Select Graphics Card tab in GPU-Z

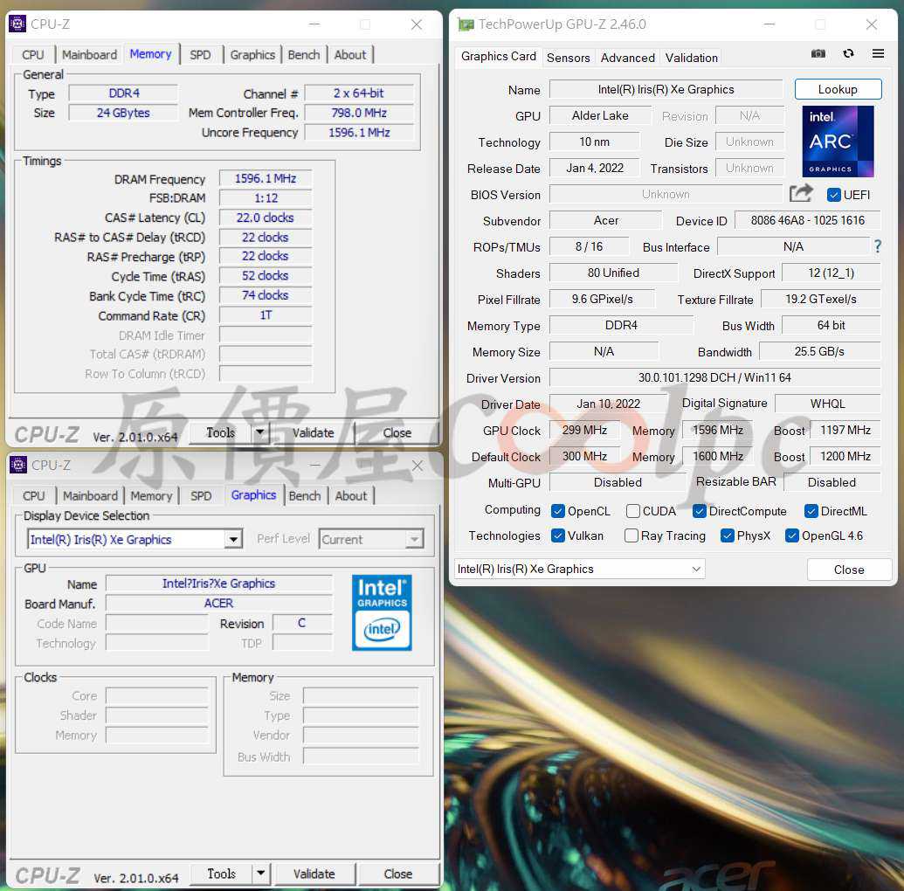coord(499,57)
